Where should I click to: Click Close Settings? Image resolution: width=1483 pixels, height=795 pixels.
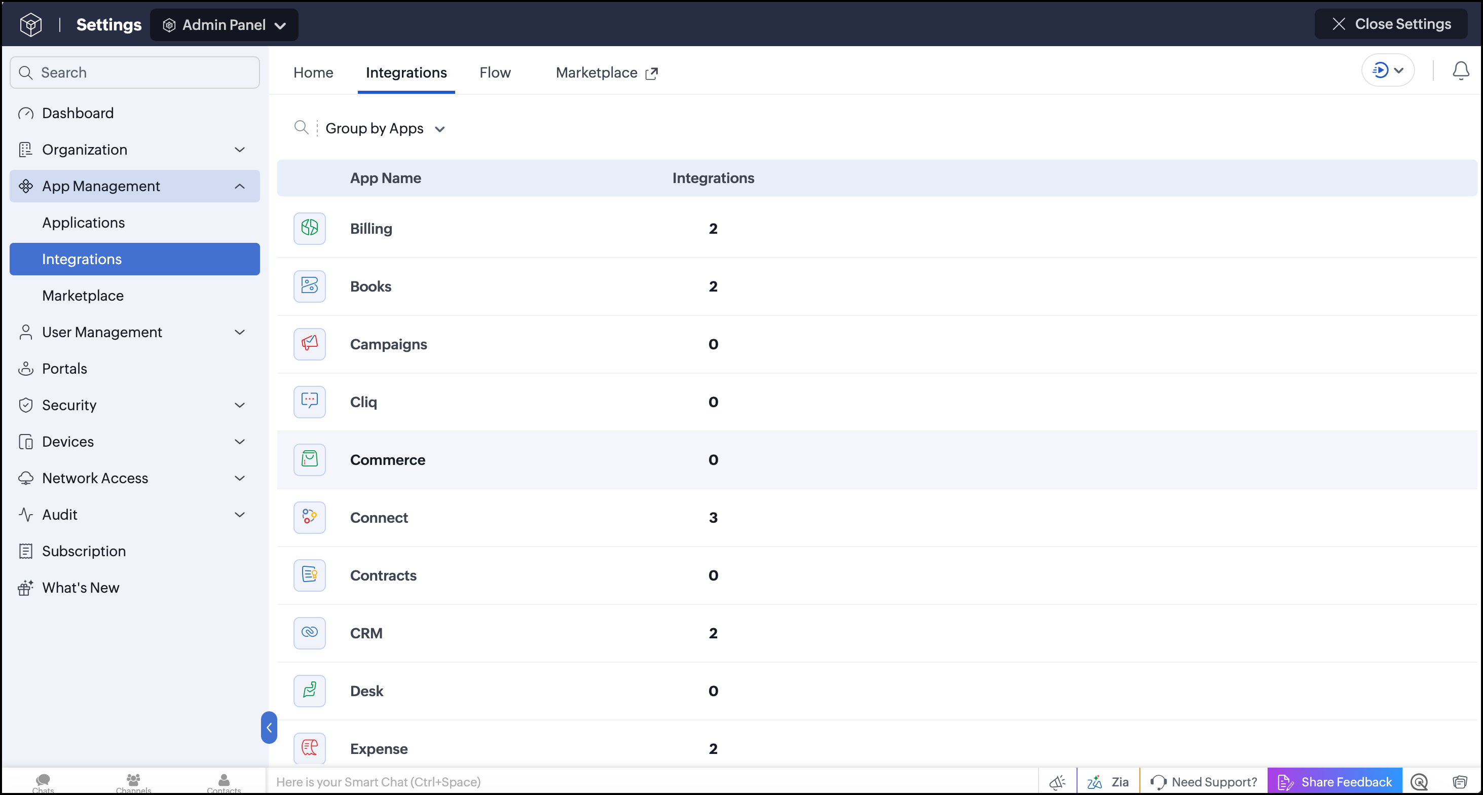pos(1391,24)
